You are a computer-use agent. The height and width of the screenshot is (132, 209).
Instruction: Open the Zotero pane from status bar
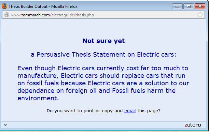pos(193,125)
